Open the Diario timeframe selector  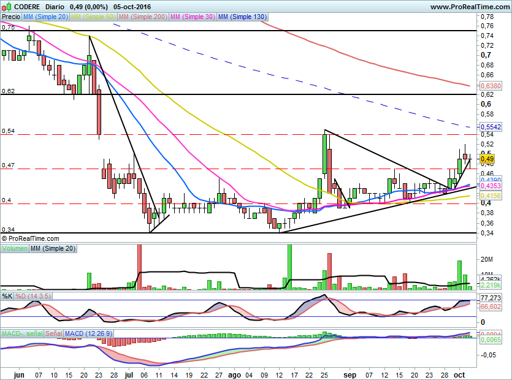(x=56, y=7)
